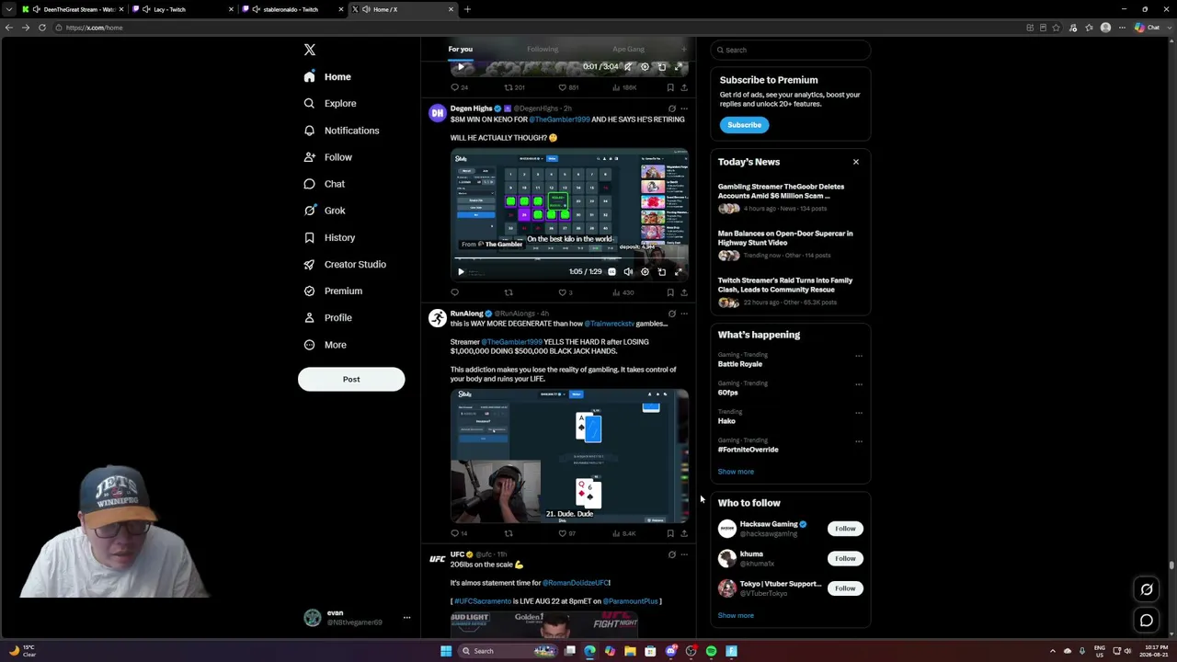
Task: Open more options for Battle Royale trend
Action: [x=859, y=356]
